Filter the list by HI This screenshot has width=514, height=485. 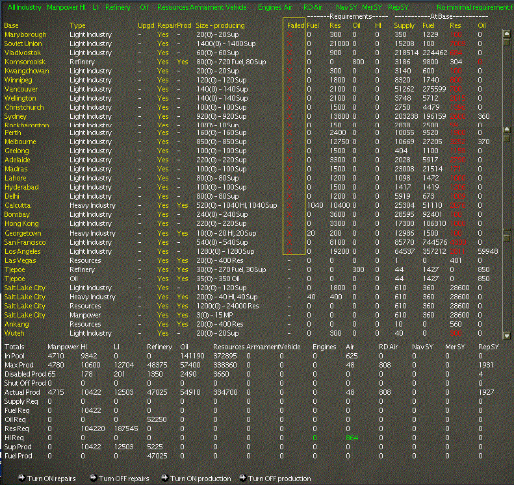[83, 7]
